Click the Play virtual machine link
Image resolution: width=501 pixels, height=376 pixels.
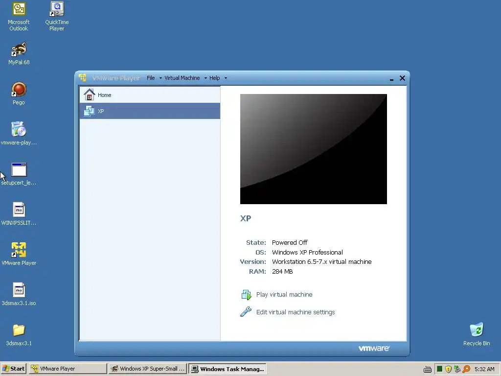click(284, 294)
